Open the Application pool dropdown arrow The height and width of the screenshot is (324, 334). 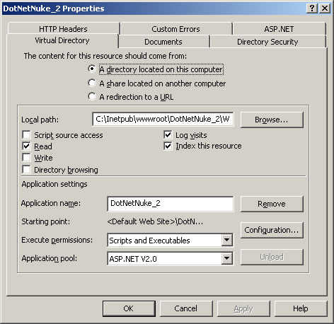click(227, 258)
